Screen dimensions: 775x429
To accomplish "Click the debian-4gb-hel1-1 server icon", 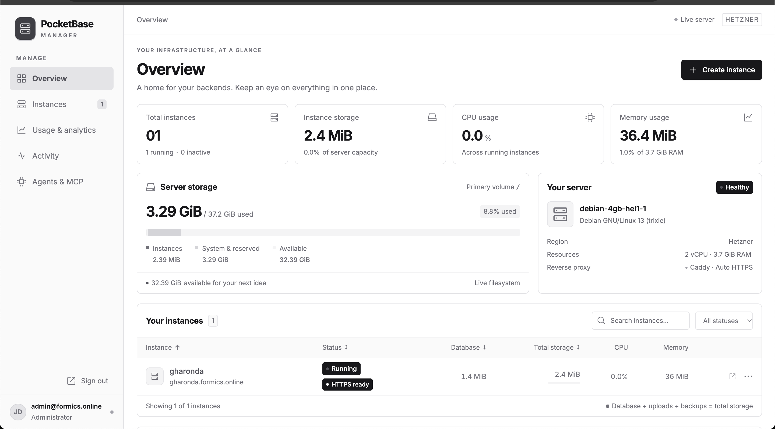I will (x=560, y=214).
